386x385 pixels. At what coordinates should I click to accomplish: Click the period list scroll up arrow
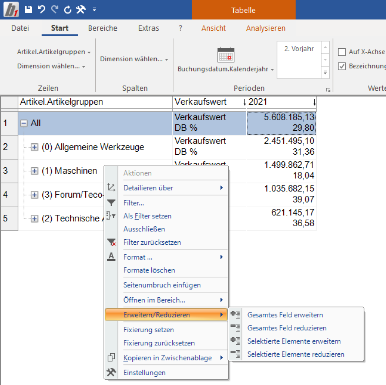coord(325,47)
